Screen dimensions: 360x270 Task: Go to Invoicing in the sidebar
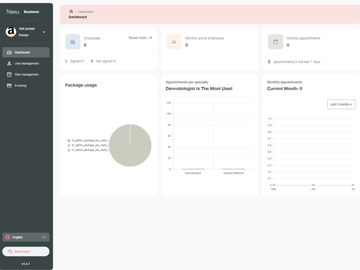click(20, 85)
